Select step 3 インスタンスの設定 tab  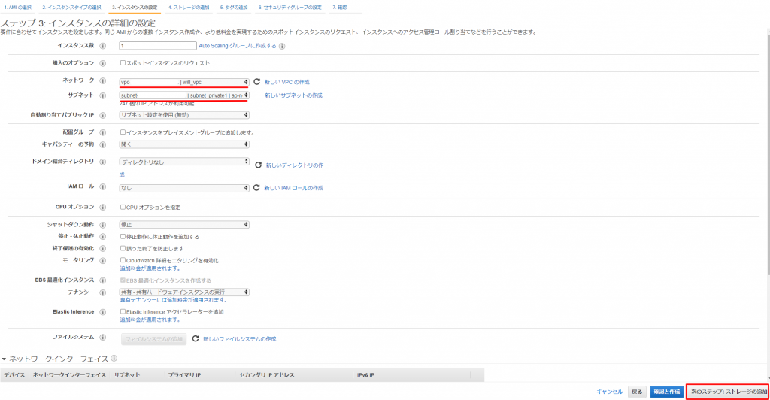click(x=135, y=8)
